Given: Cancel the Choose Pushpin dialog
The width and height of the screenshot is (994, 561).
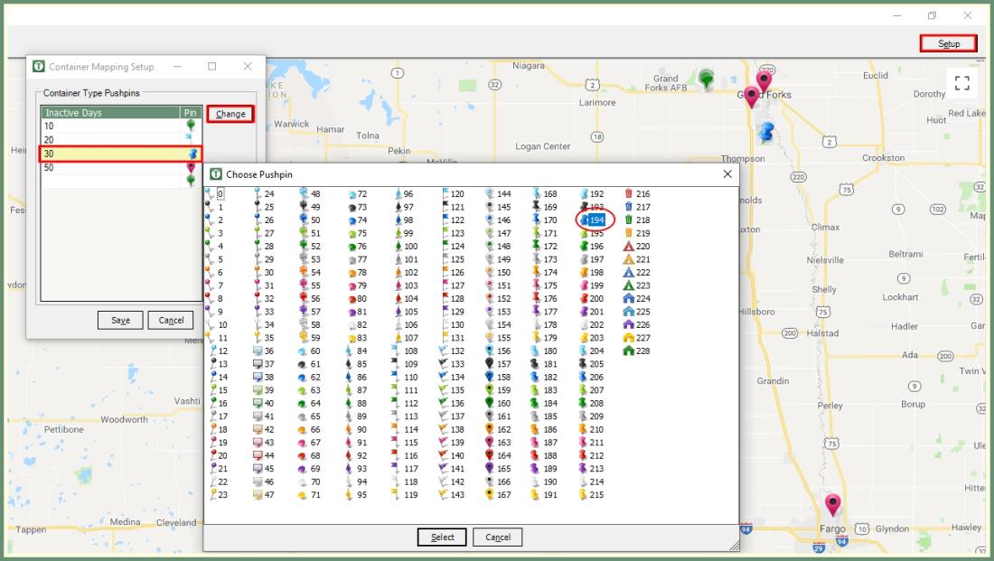Looking at the screenshot, I should 498,537.
